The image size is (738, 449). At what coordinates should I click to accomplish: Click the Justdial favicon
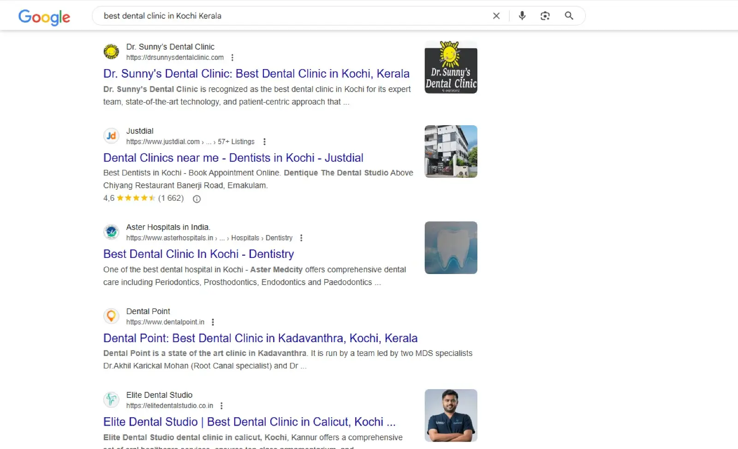coord(111,136)
